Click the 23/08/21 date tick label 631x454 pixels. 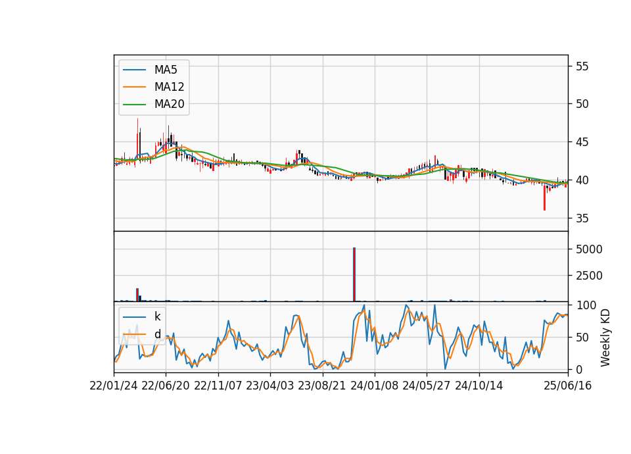[x=322, y=386]
